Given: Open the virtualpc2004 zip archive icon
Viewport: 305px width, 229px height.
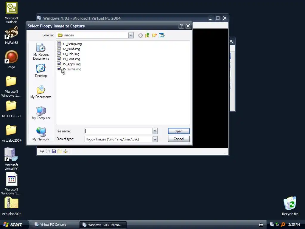Looking at the screenshot, I should pyautogui.click(x=12, y=206).
